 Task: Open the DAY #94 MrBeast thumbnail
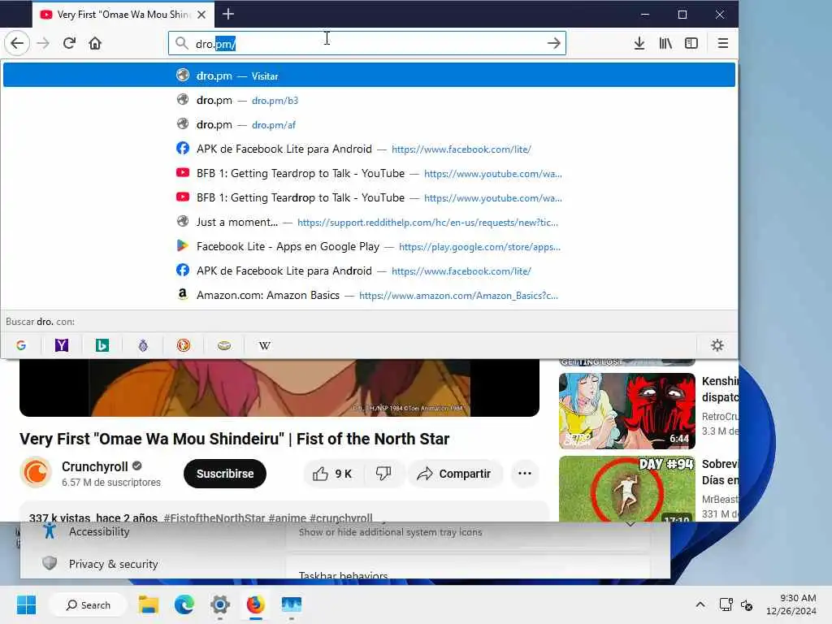coord(626,488)
